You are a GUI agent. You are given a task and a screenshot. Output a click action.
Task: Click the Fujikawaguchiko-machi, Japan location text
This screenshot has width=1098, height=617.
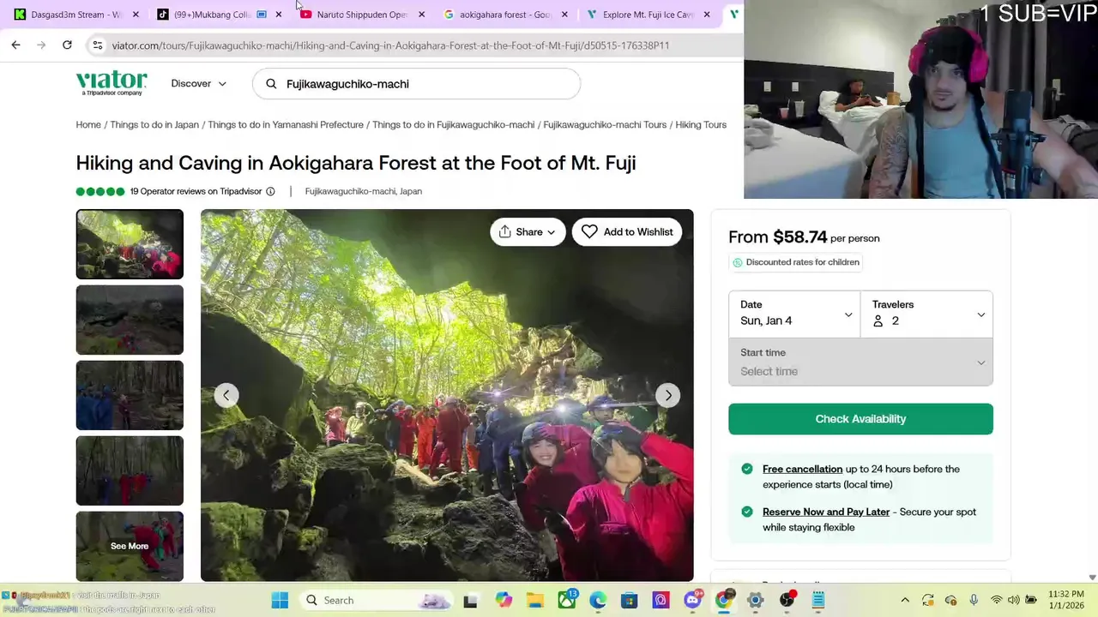coord(364,191)
